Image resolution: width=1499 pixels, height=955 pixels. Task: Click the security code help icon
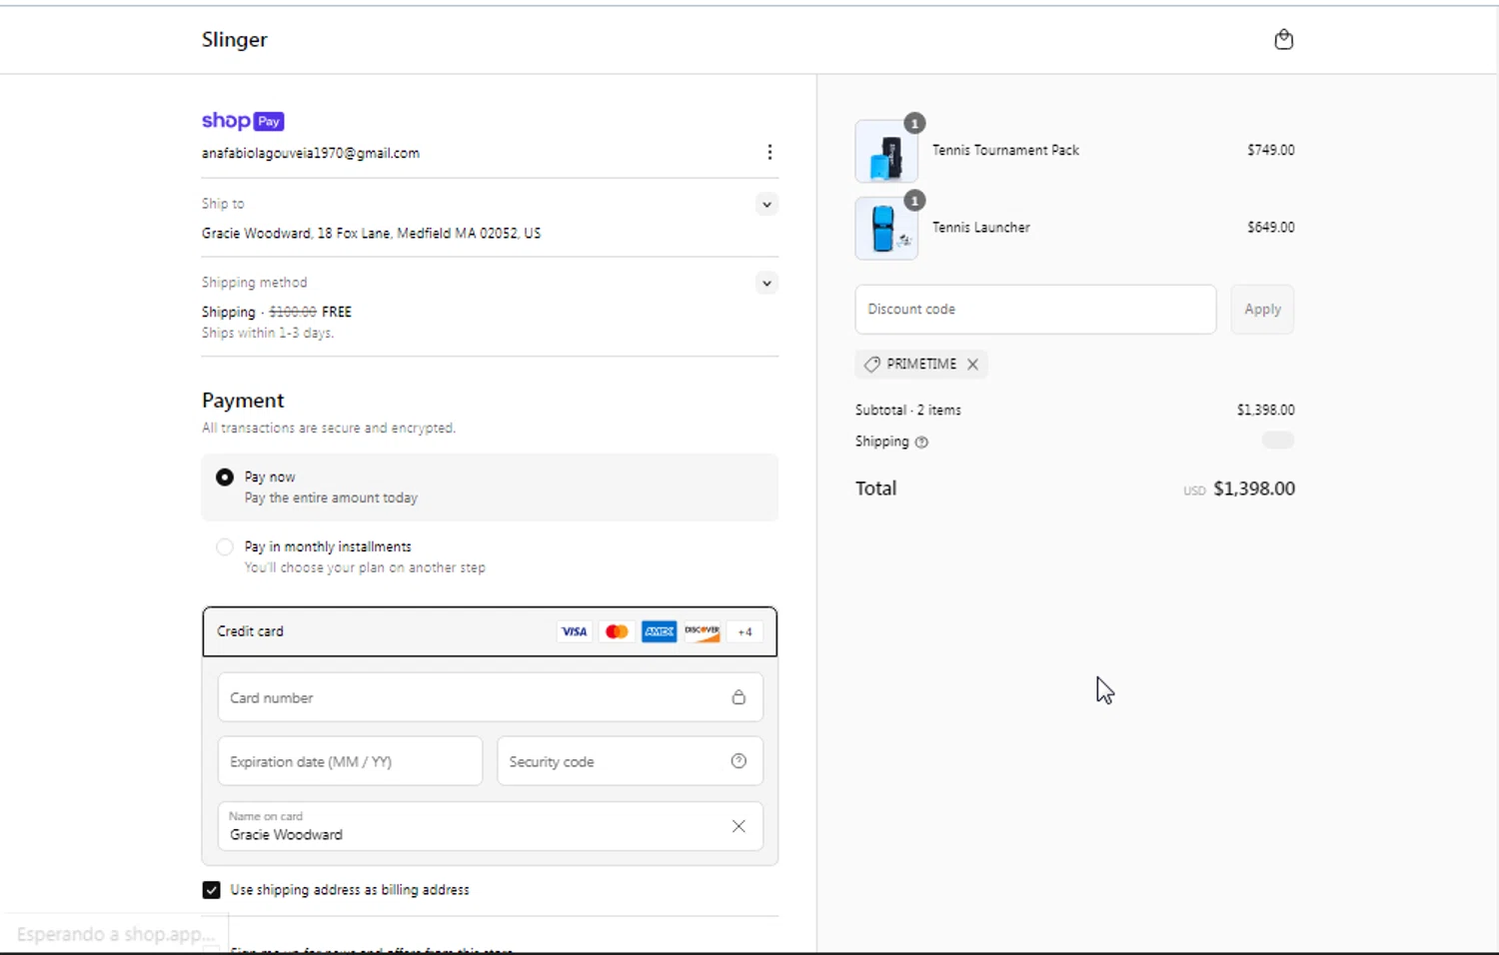point(739,761)
